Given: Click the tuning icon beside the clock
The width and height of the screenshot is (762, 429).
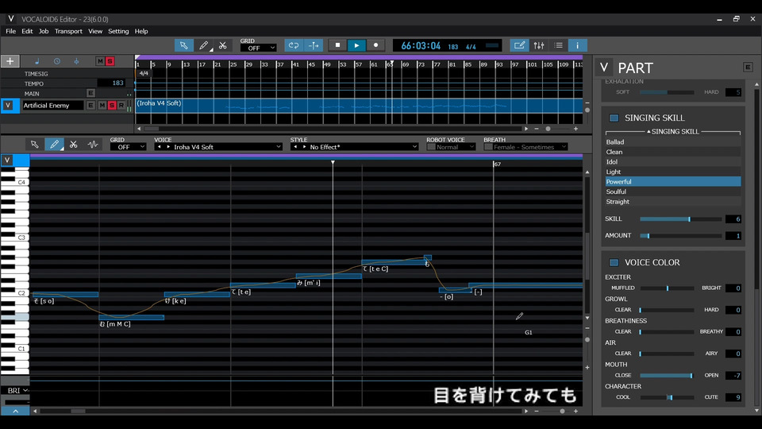Looking at the screenshot, I should pyautogui.click(x=76, y=61).
